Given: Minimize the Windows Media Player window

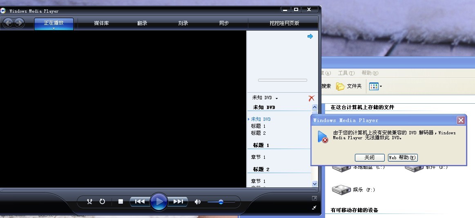Looking at the screenshot, I should click(x=285, y=10).
